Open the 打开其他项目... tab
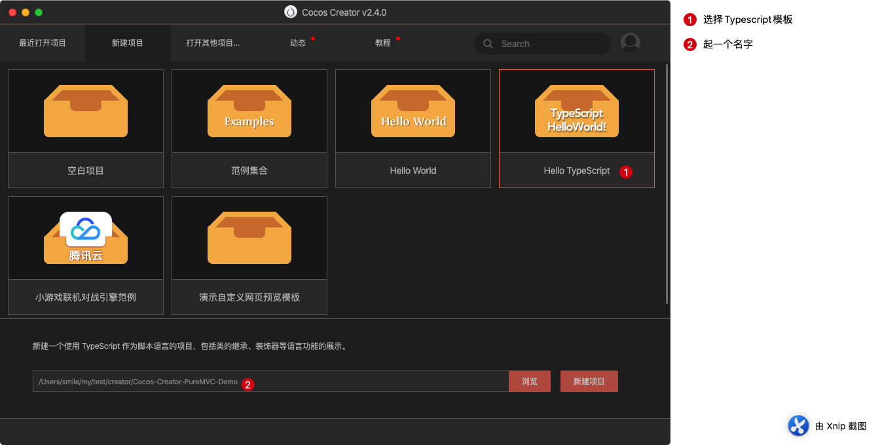 click(x=213, y=43)
